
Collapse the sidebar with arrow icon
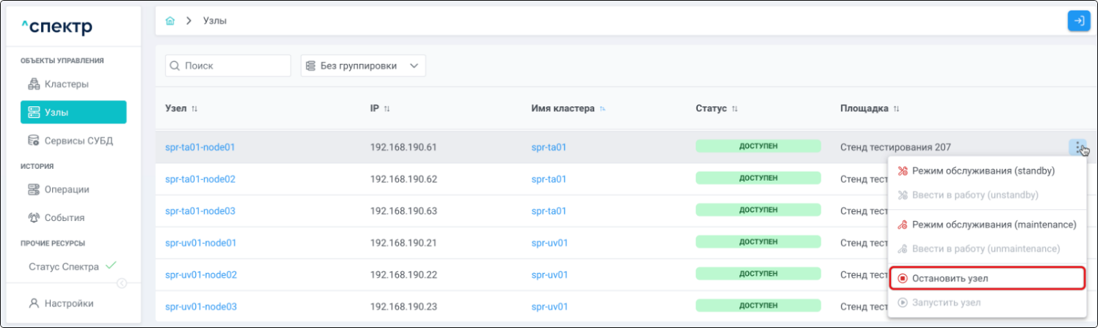tap(122, 283)
